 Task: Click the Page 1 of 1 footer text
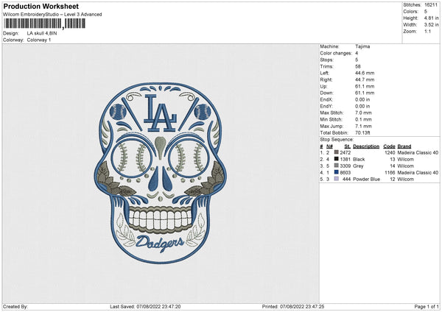coord(424,306)
